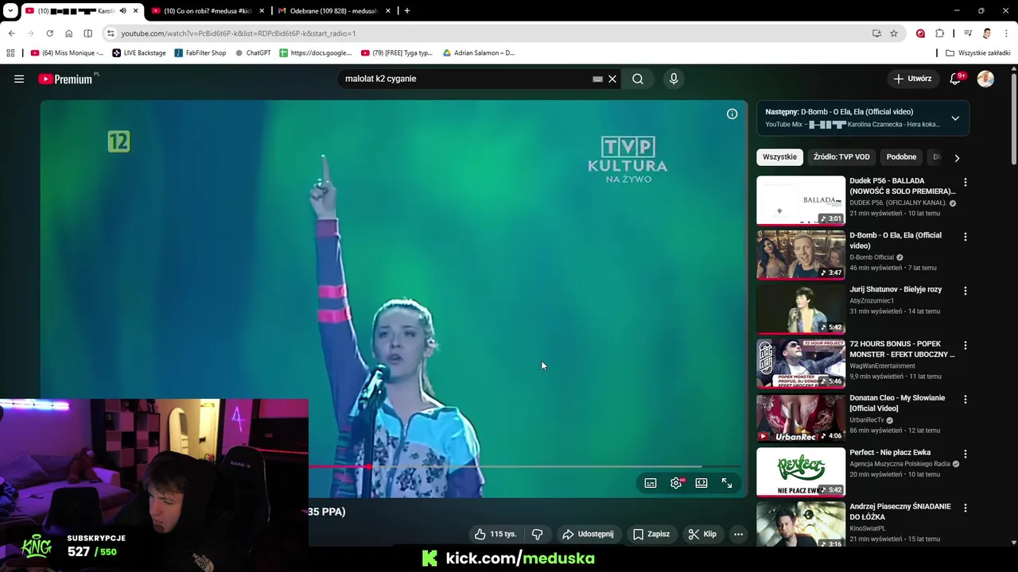This screenshot has height=572, width=1018.
Task: Expand the YouTube Mix playlist panel
Action: tap(955, 118)
